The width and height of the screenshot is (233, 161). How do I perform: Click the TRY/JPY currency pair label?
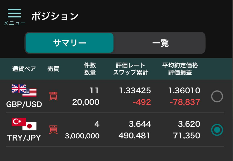[24, 138]
